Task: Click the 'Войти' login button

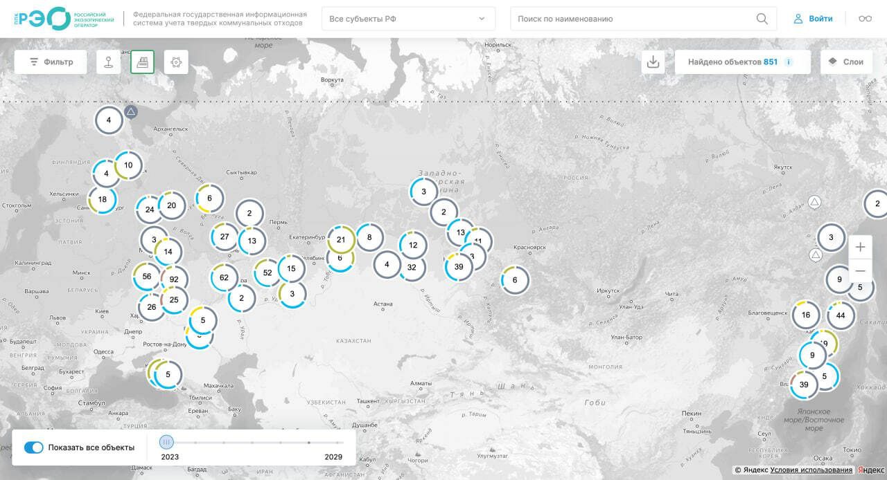Action: pyautogui.click(x=813, y=19)
